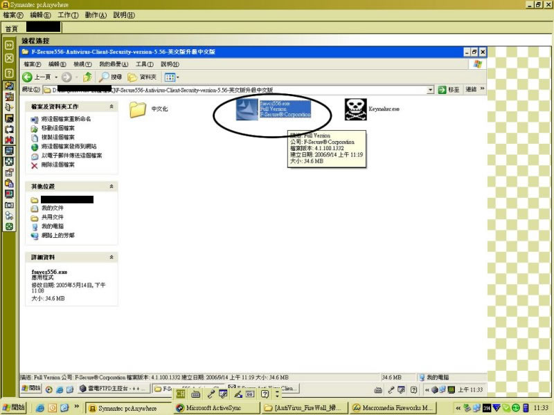The width and height of the screenshot is (554, 415).
Task: Switch to Symantec pcAnywhere taskbar button
Action: click(x=128, y=408)
